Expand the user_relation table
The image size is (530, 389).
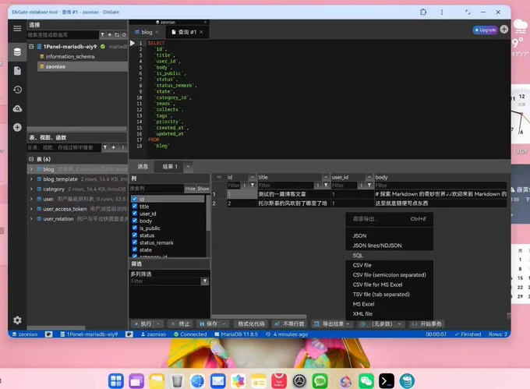point(31,218)
